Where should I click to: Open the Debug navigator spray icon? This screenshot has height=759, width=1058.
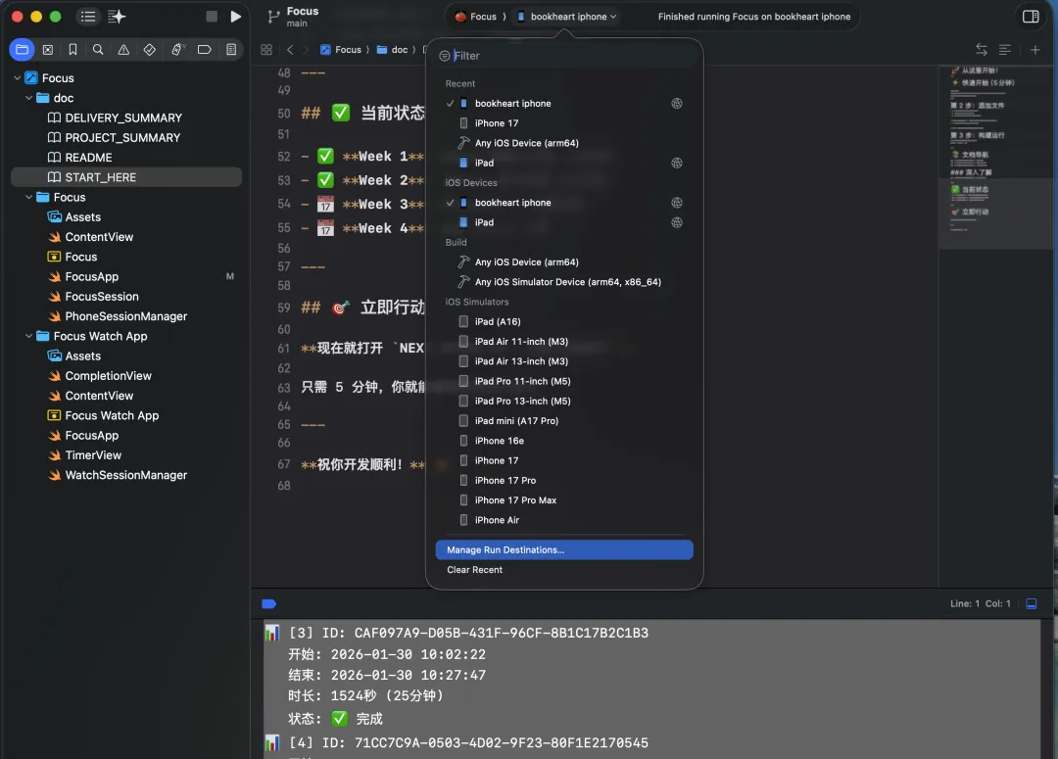177,49
